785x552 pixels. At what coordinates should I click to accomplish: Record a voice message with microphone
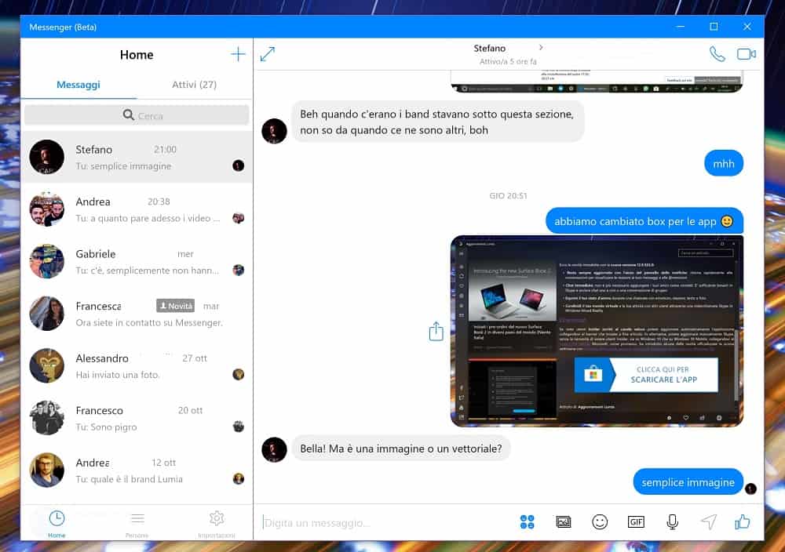673,522
